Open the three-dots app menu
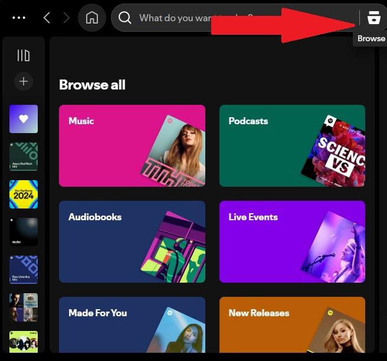 (19, 18)
